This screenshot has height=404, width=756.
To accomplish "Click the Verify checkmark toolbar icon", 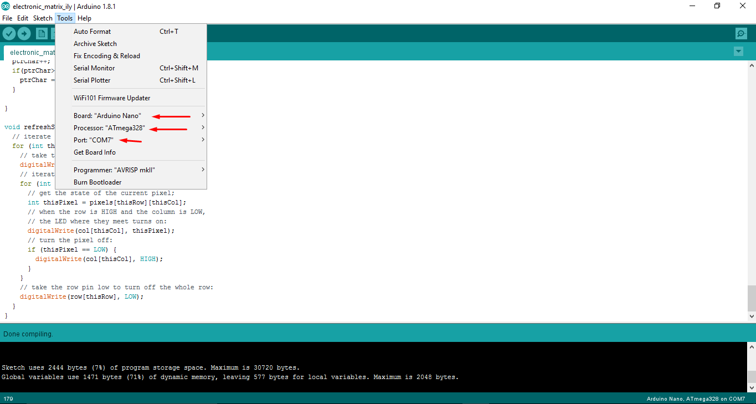I will [9, 34].
